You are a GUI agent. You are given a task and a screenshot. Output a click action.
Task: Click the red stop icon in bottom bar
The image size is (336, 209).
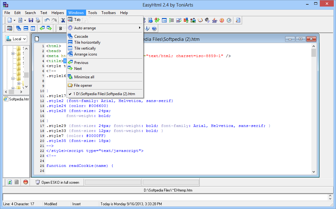pyautogui.click(x=26, y=182)
